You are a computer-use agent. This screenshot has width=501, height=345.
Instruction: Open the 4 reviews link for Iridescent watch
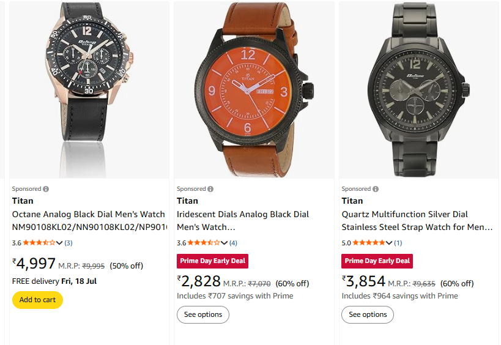[x=233, y=243]
